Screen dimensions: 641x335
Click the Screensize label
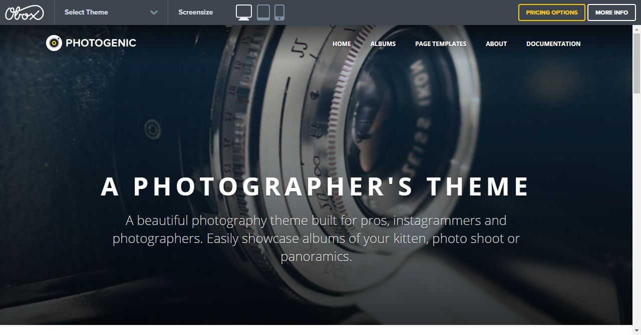click(196, 12)
